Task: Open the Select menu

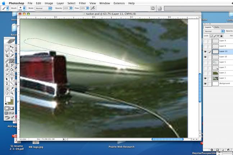Action: click(x=71, y=3)
